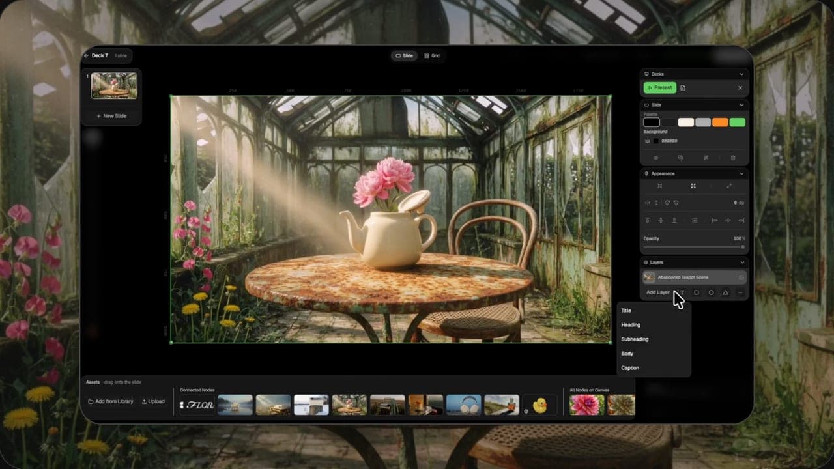Collapse the Appearance panel
Viewport: 834px width, 469px height.
[741, 174]
